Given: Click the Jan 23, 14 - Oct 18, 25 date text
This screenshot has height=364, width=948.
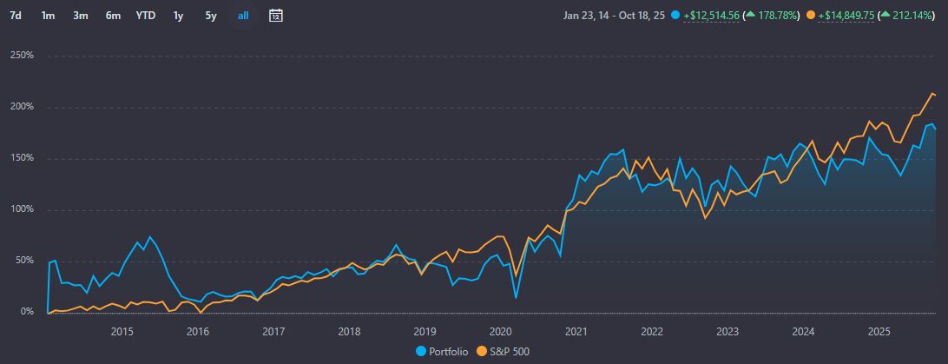Looking at the screenshot, I should [615, 16].
